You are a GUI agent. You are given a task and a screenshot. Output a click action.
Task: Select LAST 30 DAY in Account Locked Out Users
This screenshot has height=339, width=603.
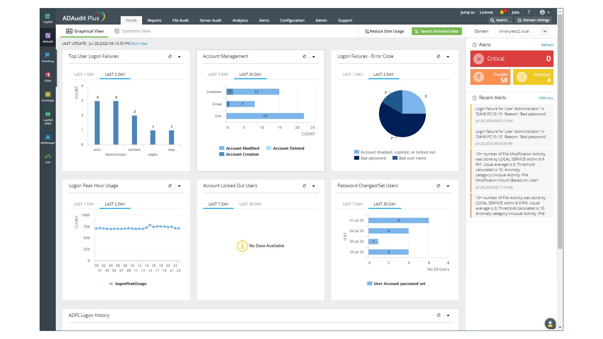(250, 204)
